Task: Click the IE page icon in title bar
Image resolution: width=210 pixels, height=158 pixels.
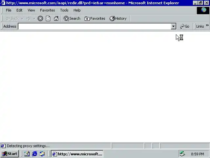Action: pos(3,3)
